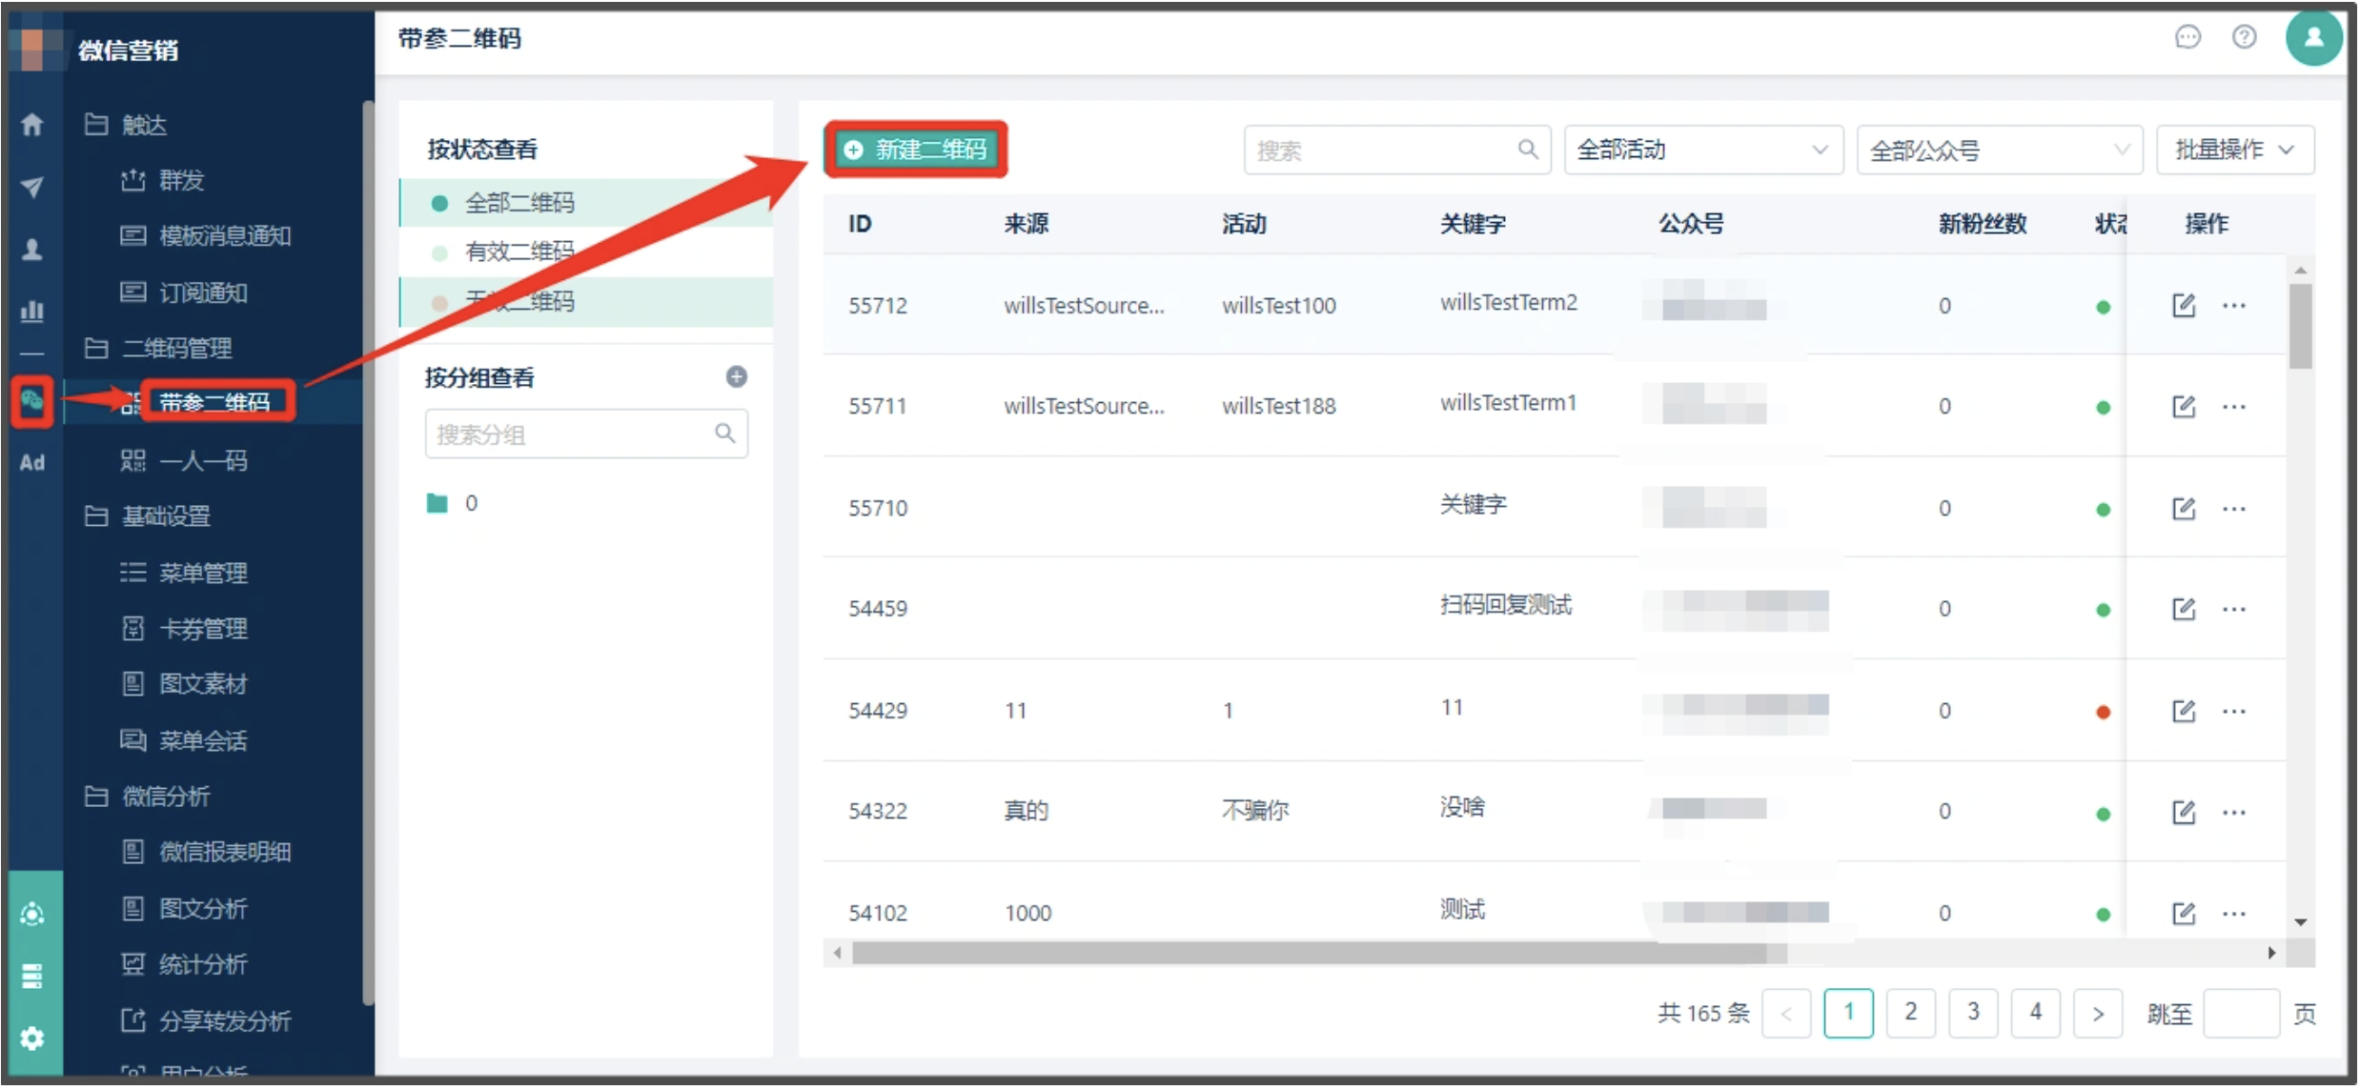Add a new group with plus icon

[736, 376]
